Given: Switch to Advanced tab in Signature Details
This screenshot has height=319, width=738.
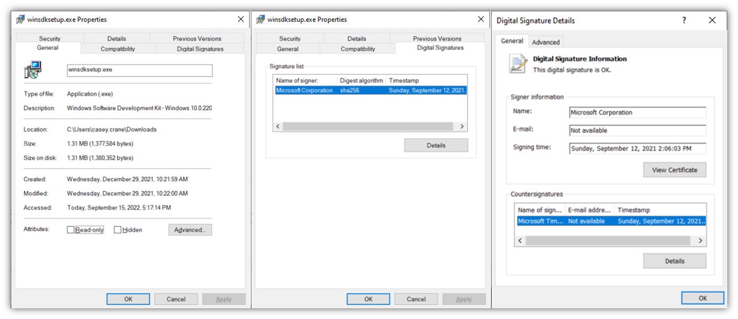Looking at the screenshot, I should coord(546,42).
